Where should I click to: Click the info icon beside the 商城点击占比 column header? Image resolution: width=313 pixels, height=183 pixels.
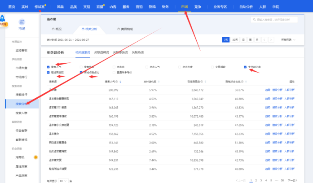[x=242, y=82]
